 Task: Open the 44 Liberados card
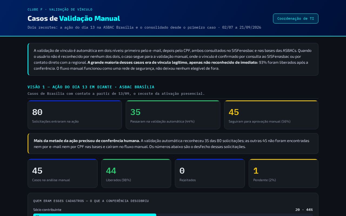coord(136,173)
